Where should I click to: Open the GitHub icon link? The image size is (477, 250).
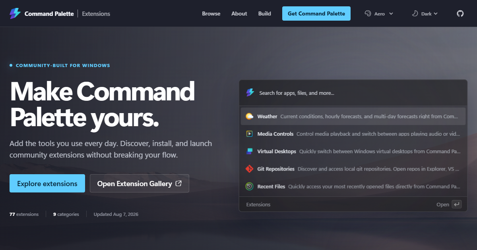point(460,13)
